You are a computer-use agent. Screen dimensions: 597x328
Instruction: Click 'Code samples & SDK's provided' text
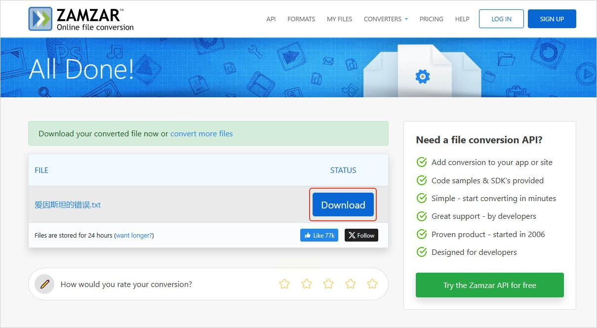(x=487, y=180)
